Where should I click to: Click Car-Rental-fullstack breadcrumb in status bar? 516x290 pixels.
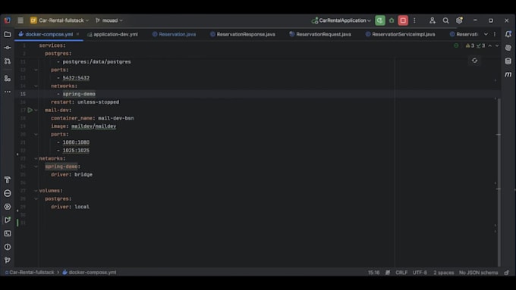(x=30, y=273)
